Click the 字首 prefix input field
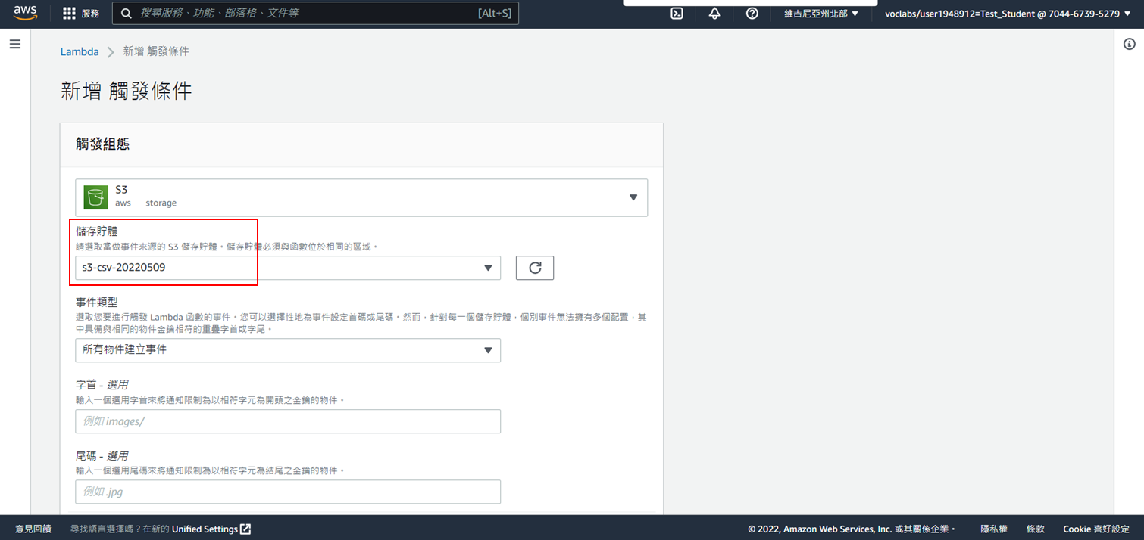This screenshot has height=540, width=1144. (288, 421)
